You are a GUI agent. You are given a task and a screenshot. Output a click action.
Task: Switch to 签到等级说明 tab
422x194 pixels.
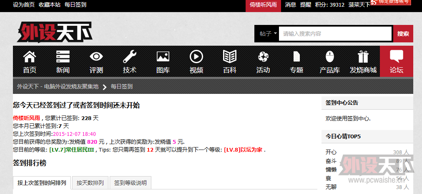click(130, 183)
